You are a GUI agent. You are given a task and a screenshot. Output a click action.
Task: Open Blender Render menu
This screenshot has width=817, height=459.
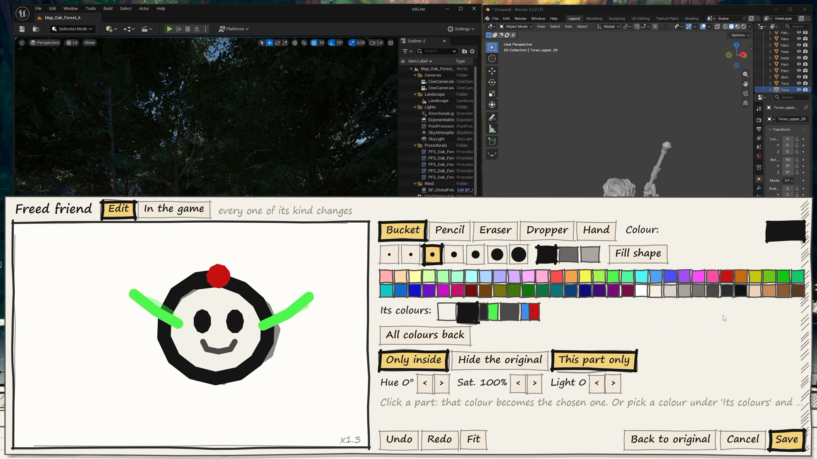click(520, 19)
